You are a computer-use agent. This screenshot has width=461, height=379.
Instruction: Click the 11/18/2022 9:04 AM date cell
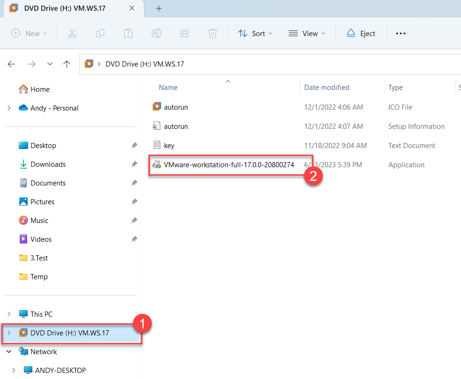pyautogui.click(x=335, y=146)
